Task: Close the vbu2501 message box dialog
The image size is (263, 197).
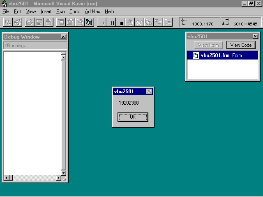Action: 149,92
